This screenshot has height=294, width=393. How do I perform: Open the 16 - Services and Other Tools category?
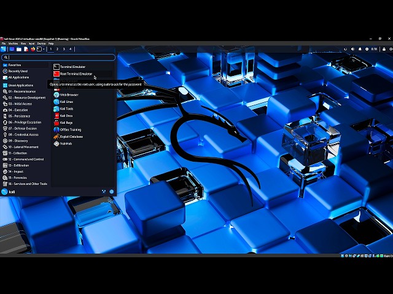click(25, 184)
